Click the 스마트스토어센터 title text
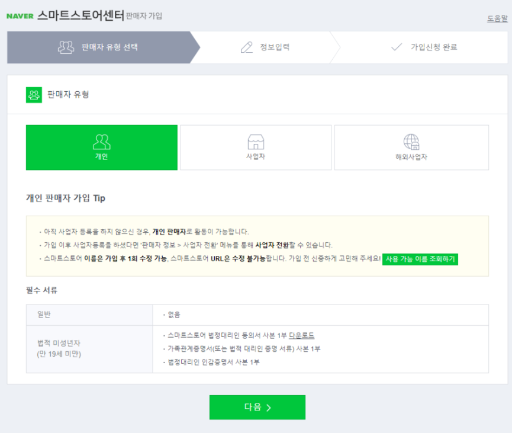512x433 pixels. pyautogui.click(x=80, y=15)
